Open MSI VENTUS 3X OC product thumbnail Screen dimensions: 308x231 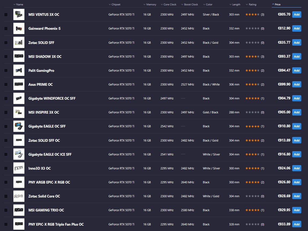19,14
